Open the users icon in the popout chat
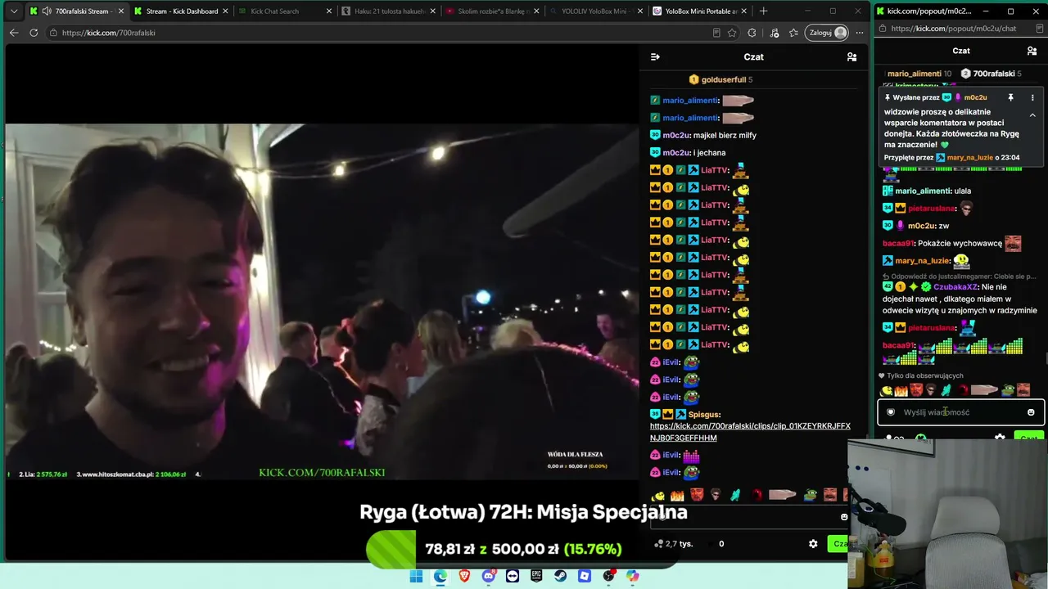This screenshot has width=1048, height=589. point(1032,51)
